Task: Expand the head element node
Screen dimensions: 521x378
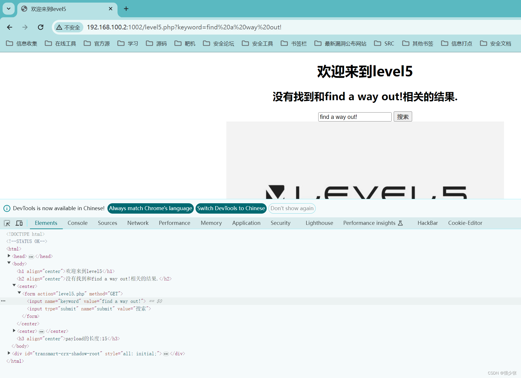Action: pos(9,256)
